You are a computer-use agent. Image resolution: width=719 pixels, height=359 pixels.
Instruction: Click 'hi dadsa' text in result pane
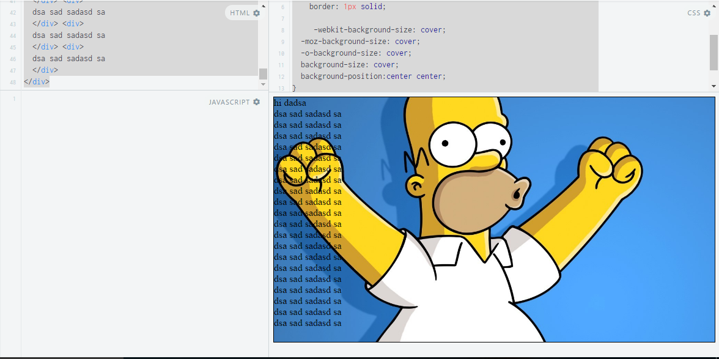click(290, 103)
